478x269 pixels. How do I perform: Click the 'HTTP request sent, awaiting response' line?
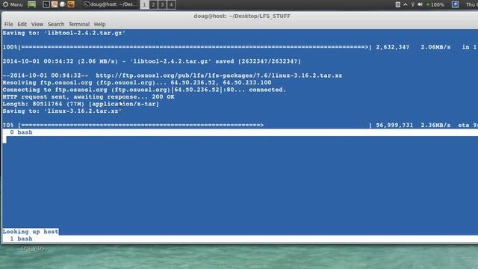click(88, 97)
